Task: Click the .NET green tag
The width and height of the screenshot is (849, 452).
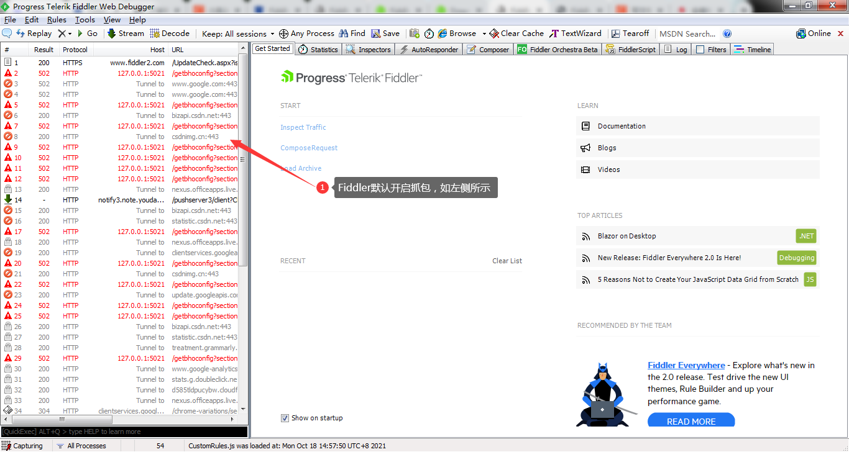Action: 806,236
